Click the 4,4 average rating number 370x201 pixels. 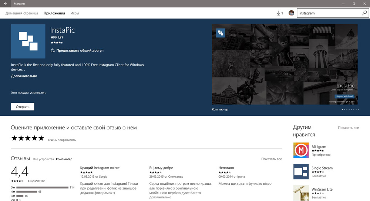coord(20,172)
